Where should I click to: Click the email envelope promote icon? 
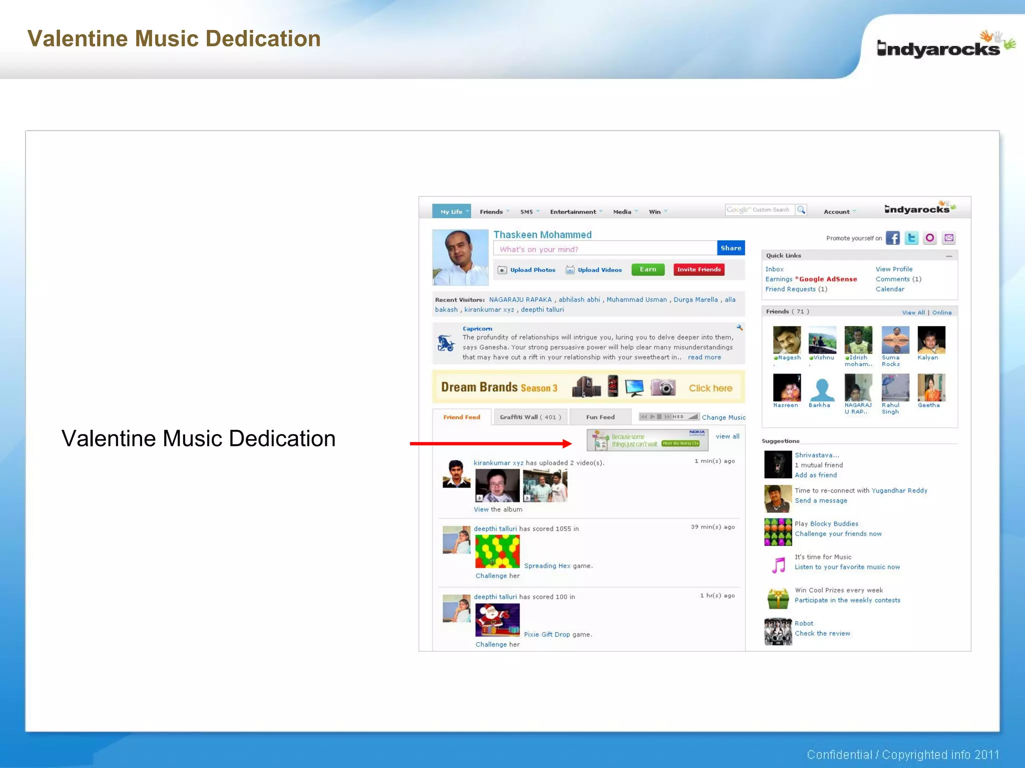949,238
